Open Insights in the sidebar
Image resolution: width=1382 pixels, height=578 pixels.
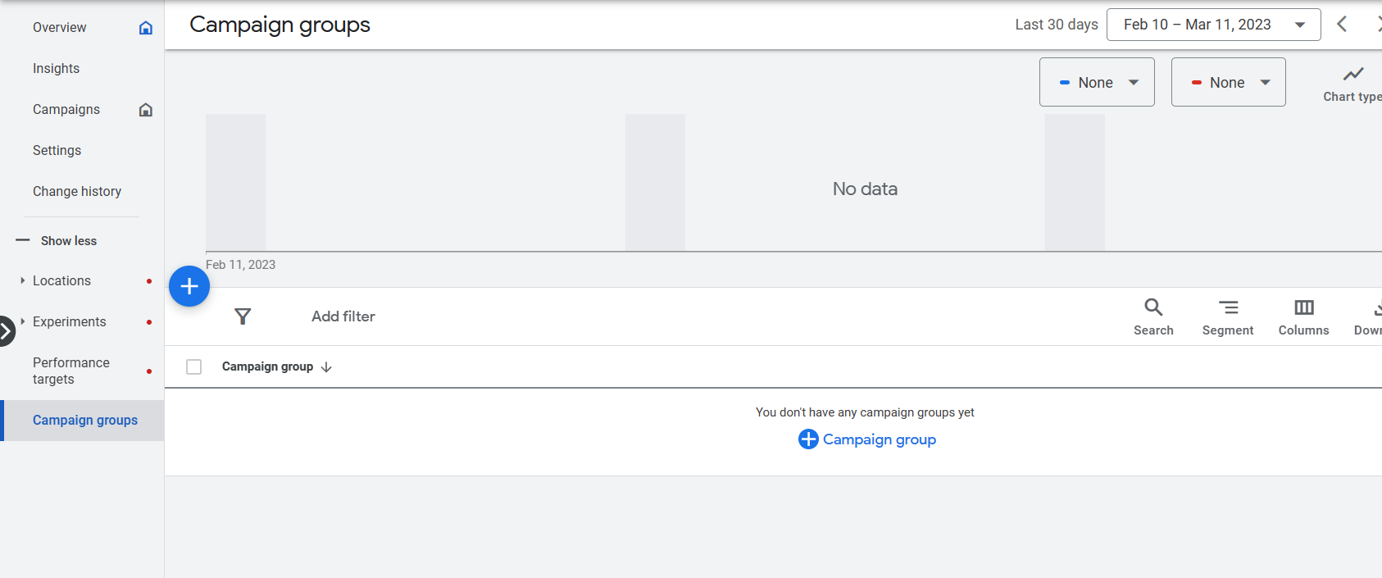(57, 69)
